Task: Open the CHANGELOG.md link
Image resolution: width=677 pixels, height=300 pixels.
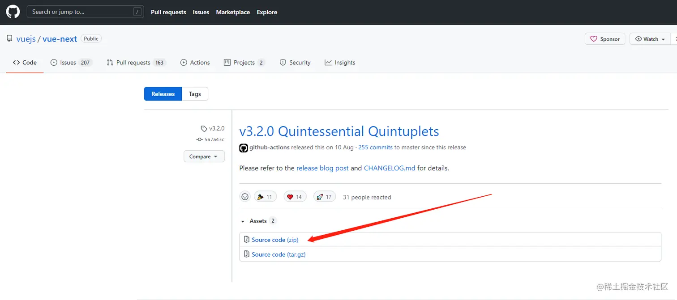Action: coord(390,168)
